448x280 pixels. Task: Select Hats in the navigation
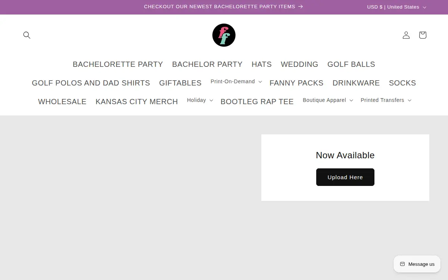pyautogui.click(x=262, y=64)
